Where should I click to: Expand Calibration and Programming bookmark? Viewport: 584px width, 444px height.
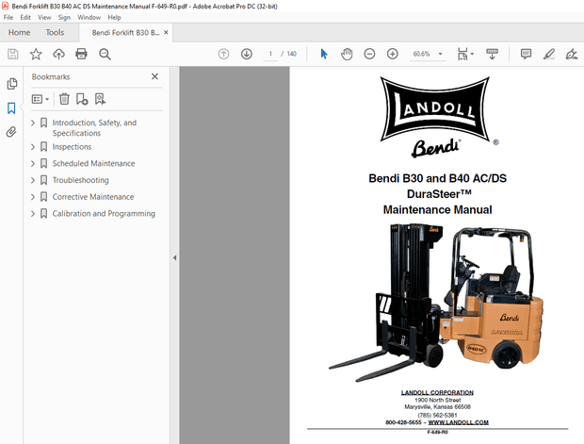(x=33, y=214)
